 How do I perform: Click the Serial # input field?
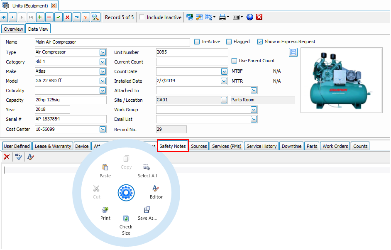coord(71,119)
